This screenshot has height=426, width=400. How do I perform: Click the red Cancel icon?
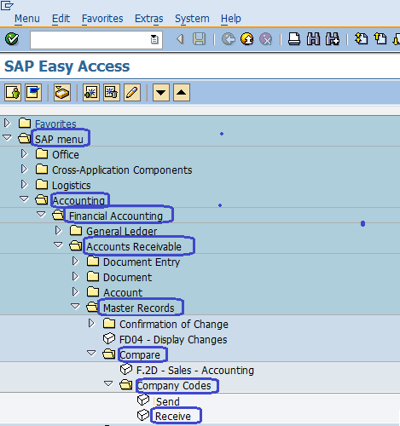coord(266,39)
